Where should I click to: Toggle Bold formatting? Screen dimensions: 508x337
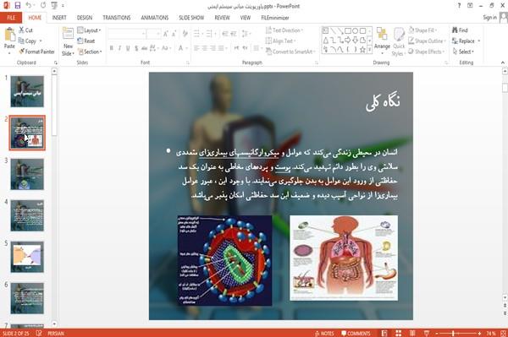click(112, 48)
